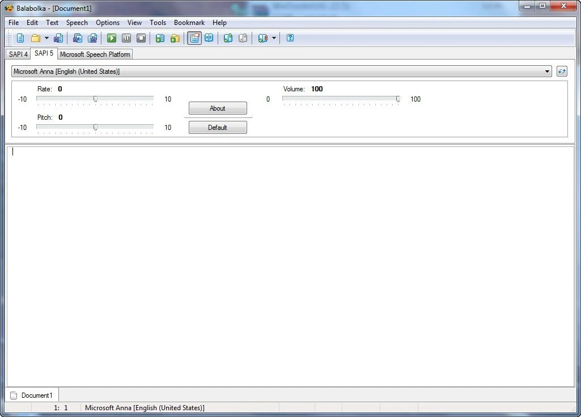This screenshot has height=417, width=581.
Task: Open the Help menu
Action: click(x=219, y=23)
